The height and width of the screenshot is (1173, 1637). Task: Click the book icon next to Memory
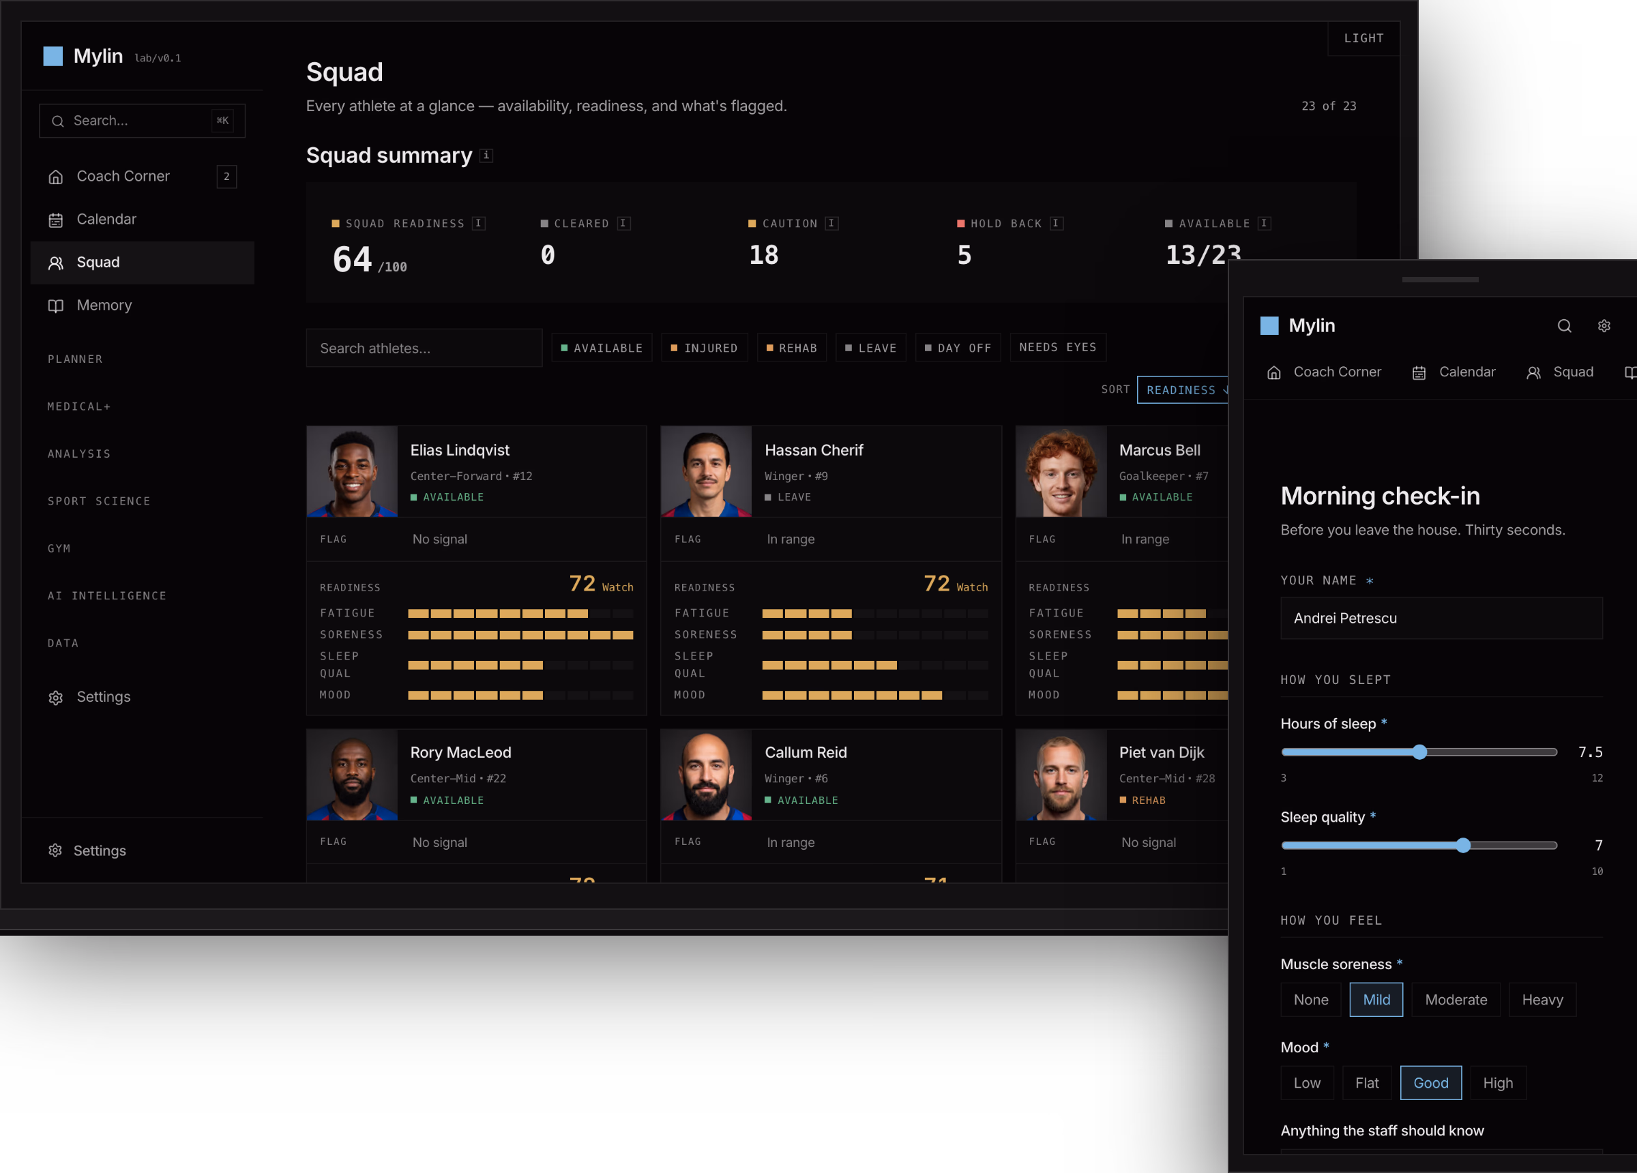55,306
